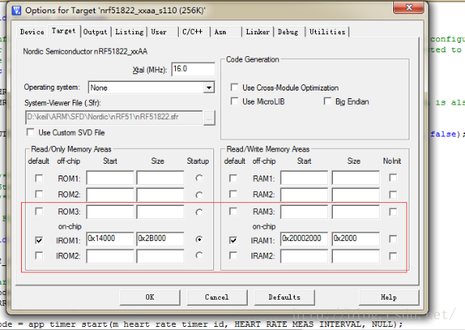Click the ROM3 Size field
The height and width of the screenshot is (330, 465).
pyautogui.click(x=160, y=212)
